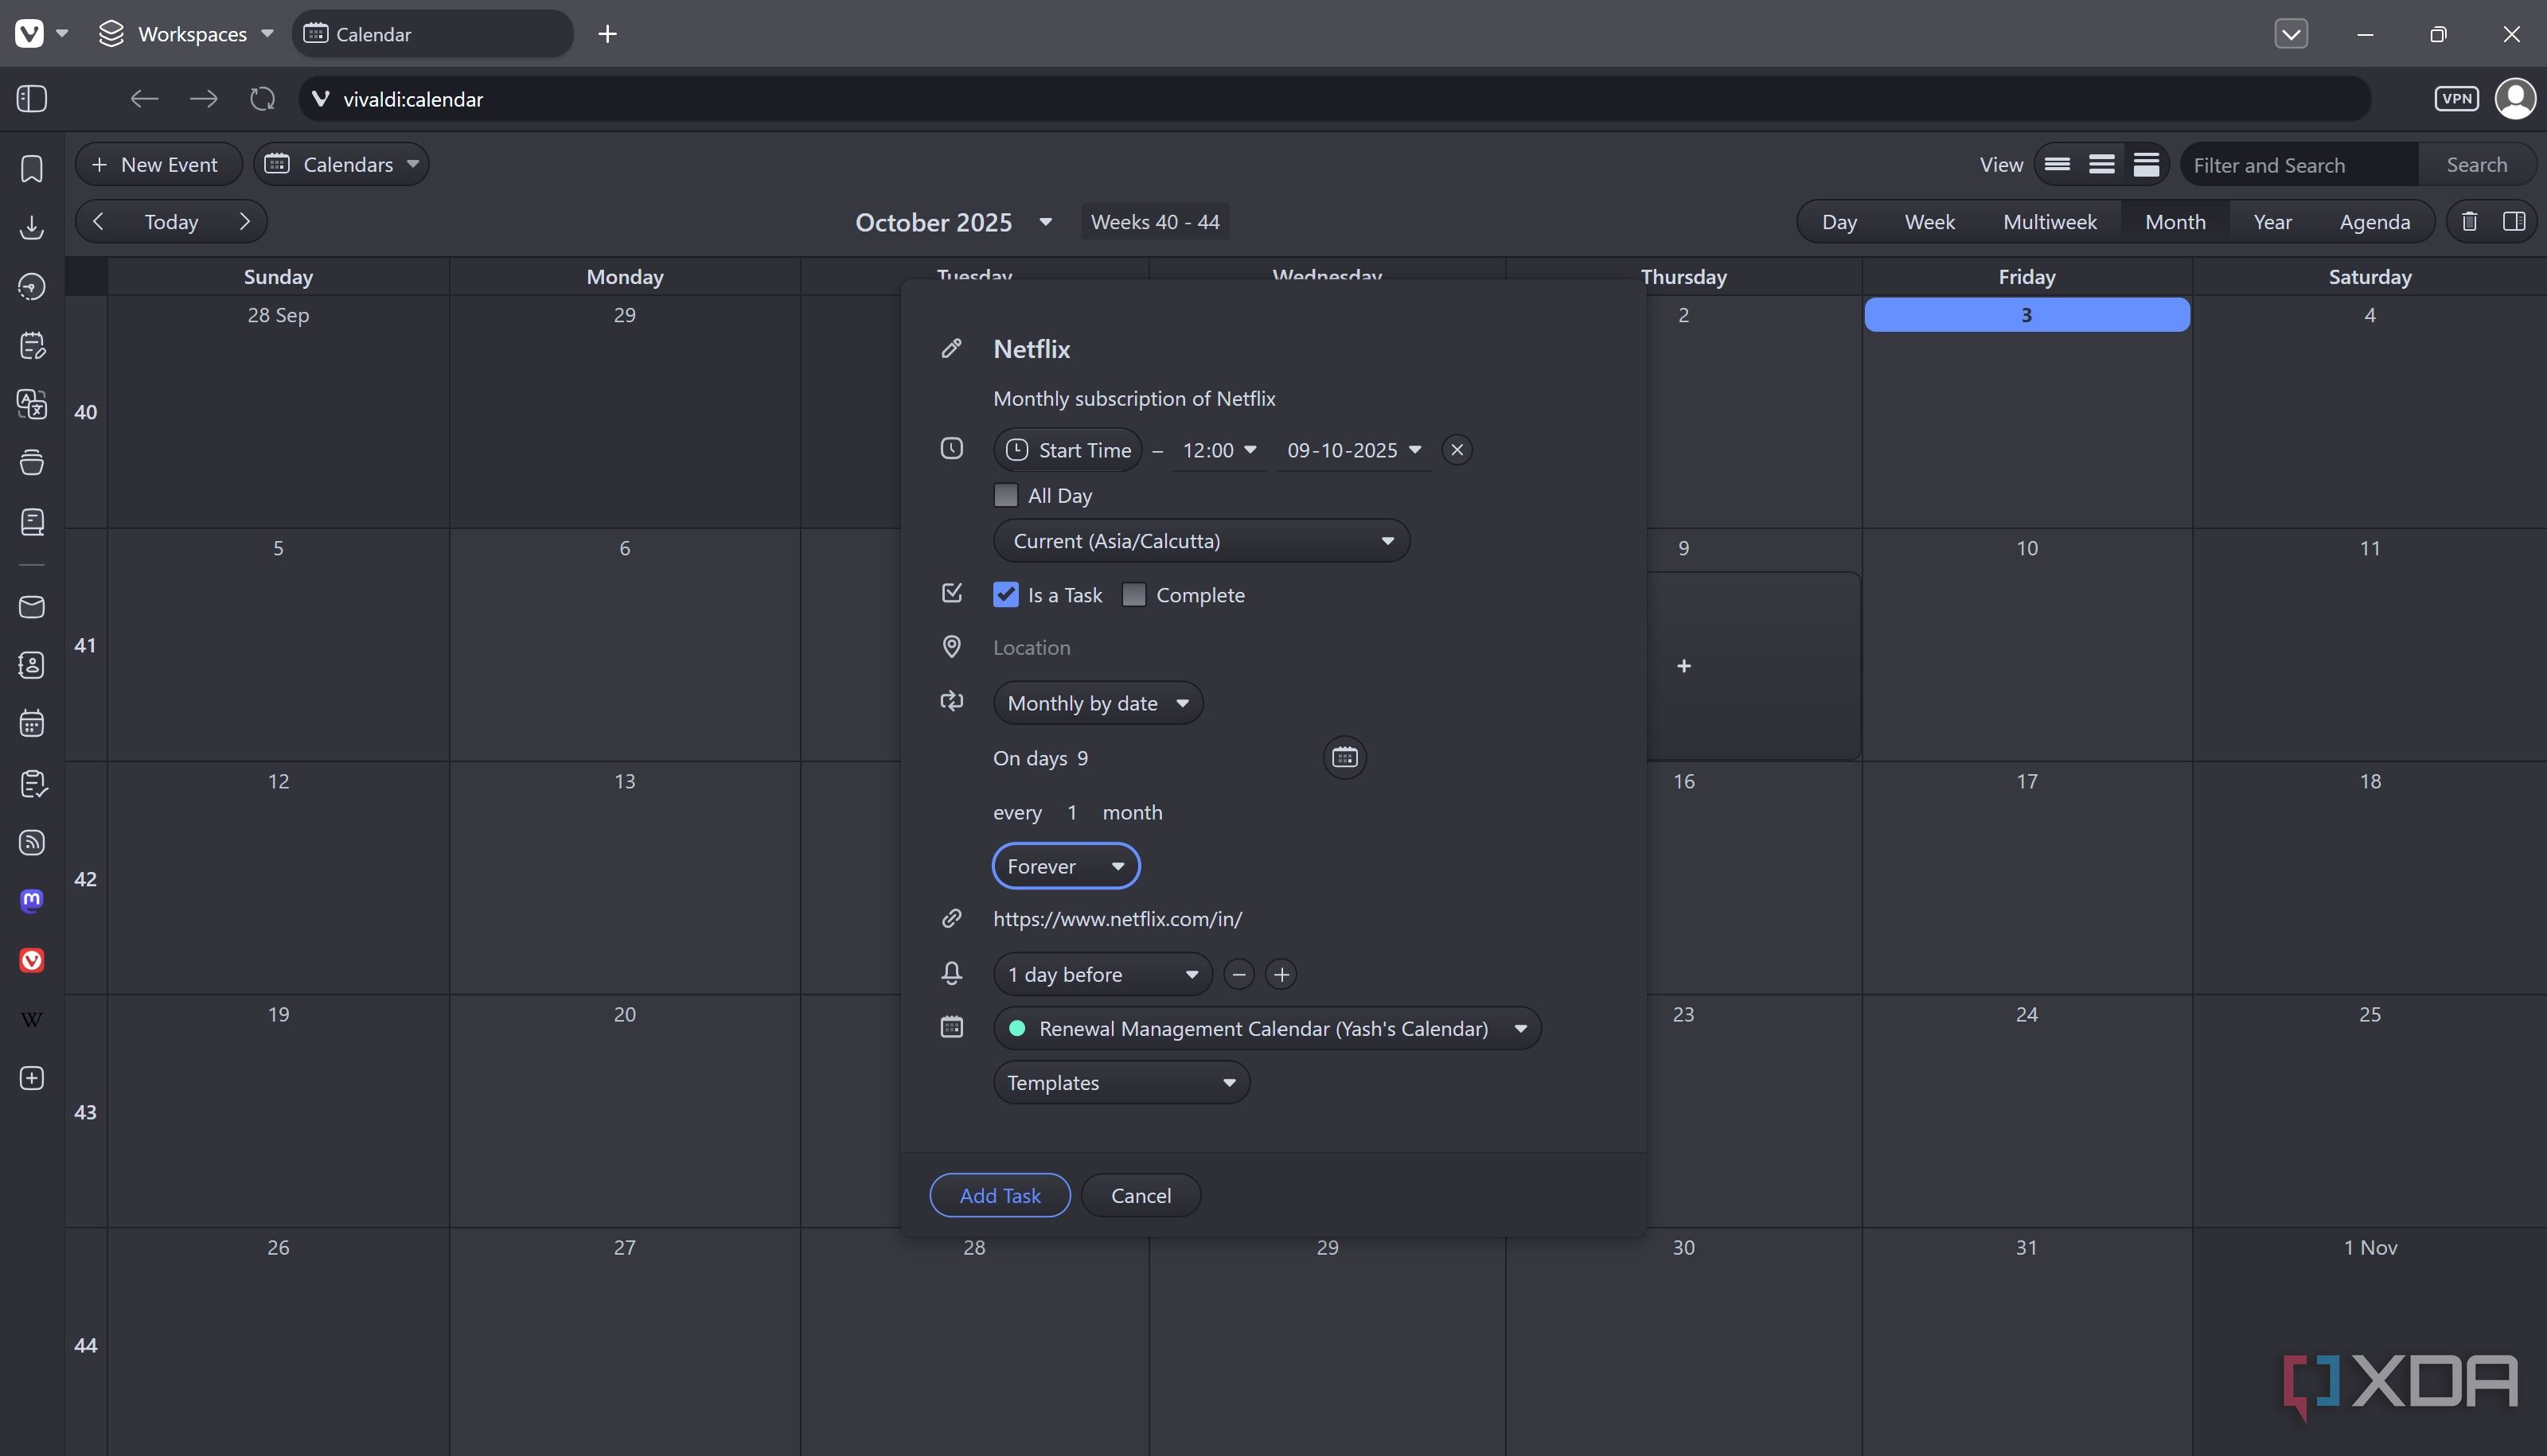Expand the Forever repeat-end dropdown
The image size is (2547, 1456).
click(x=1066, y=866)
